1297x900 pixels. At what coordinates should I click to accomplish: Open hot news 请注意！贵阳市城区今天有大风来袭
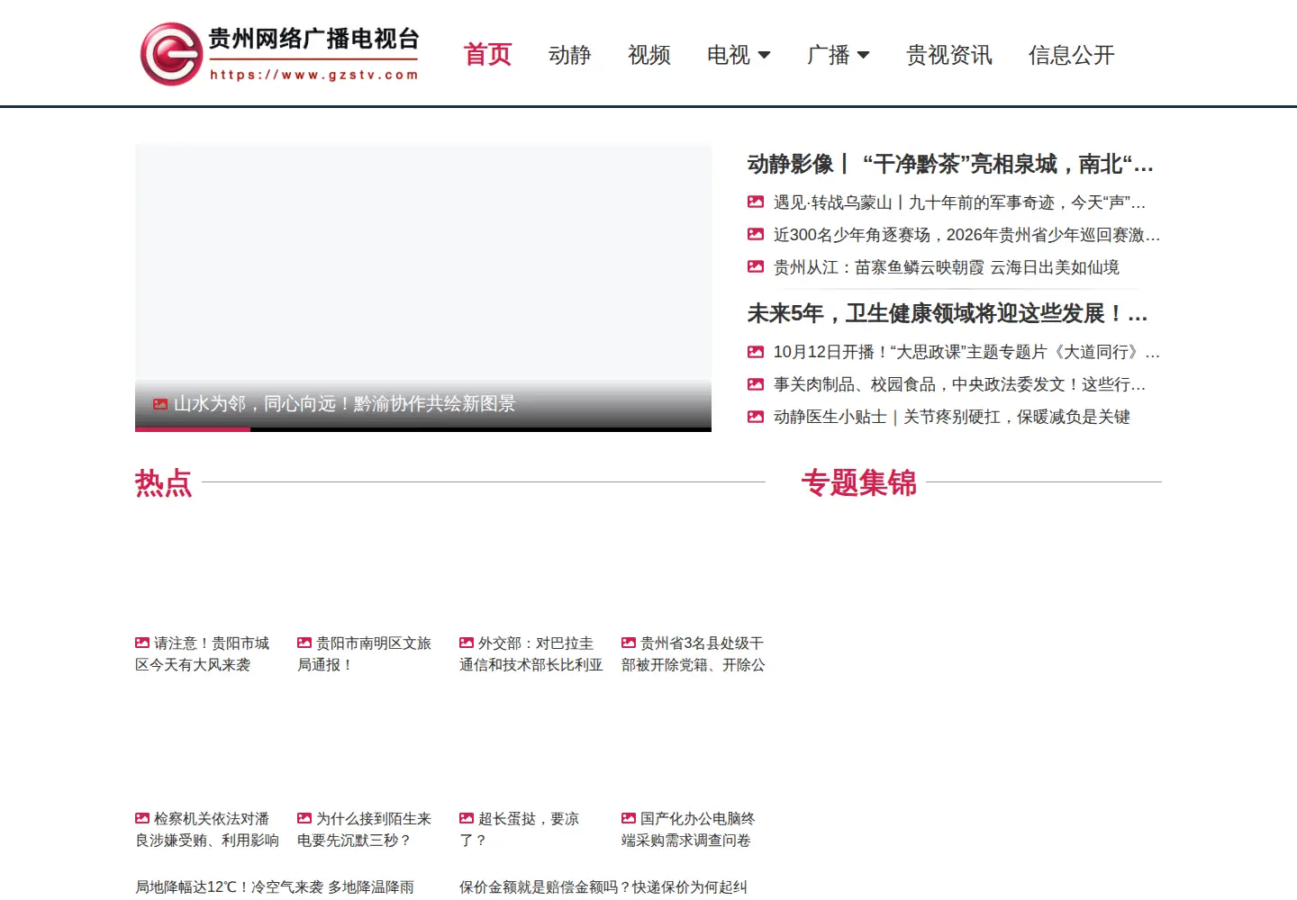(203, 654)
